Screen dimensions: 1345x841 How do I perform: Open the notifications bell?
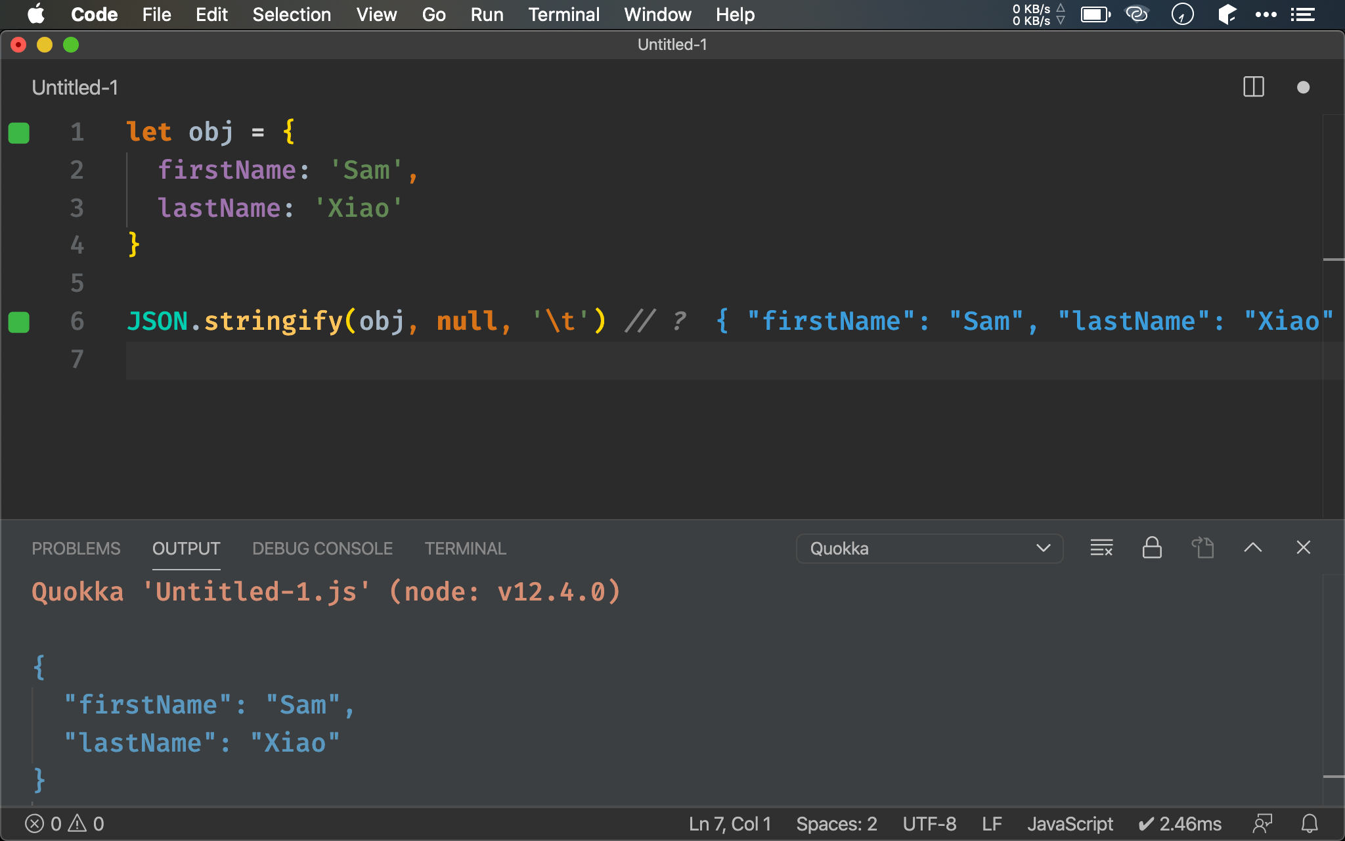click(1308, 823)
